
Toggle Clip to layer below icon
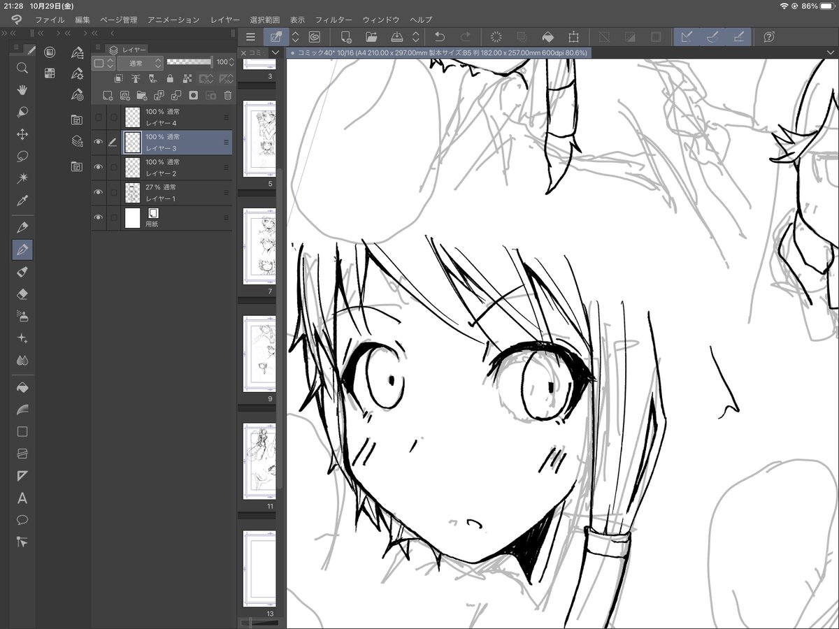[120, 79]
